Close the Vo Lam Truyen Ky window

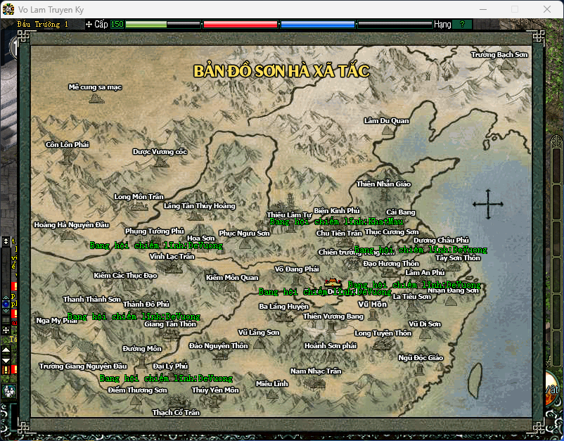(547, 9)
